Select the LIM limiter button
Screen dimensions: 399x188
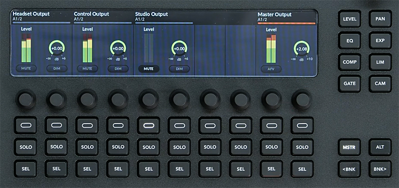pos(380,62)
